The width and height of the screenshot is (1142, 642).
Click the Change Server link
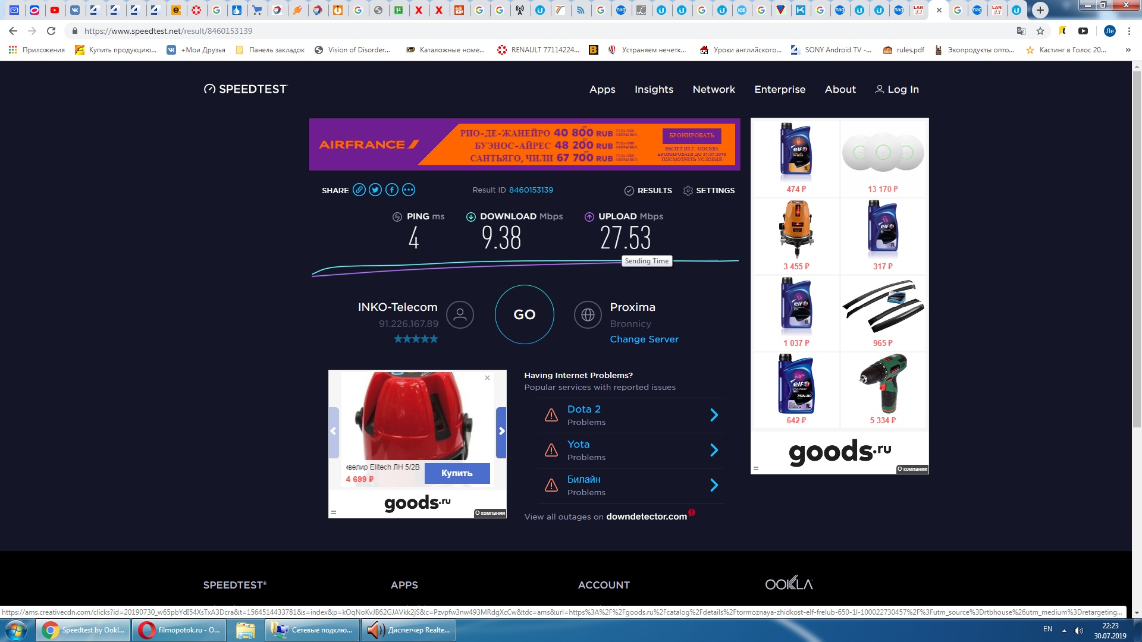click(644, 339)
